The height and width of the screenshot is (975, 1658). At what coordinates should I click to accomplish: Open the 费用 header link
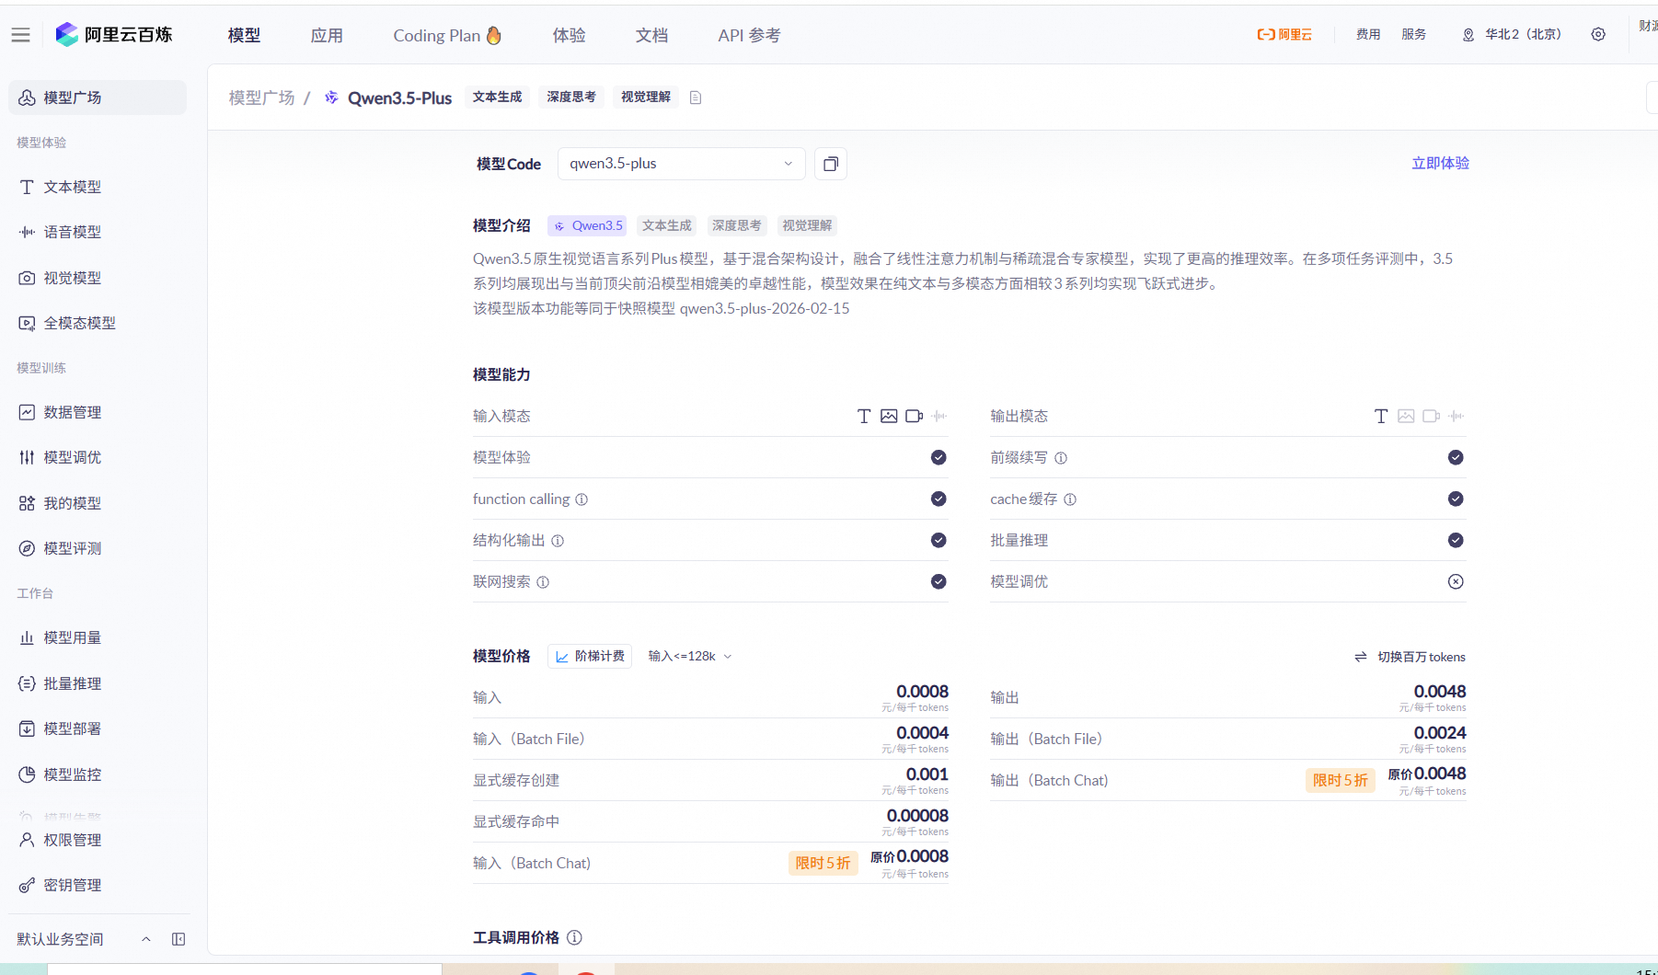tap(1368, 35)
